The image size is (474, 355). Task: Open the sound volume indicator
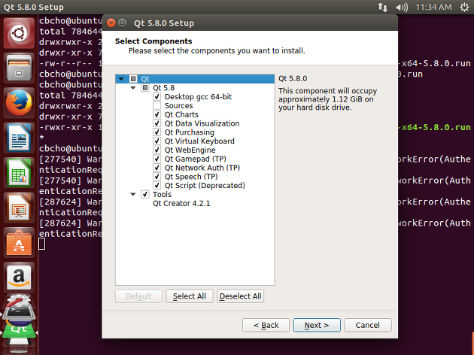point(402,7)
